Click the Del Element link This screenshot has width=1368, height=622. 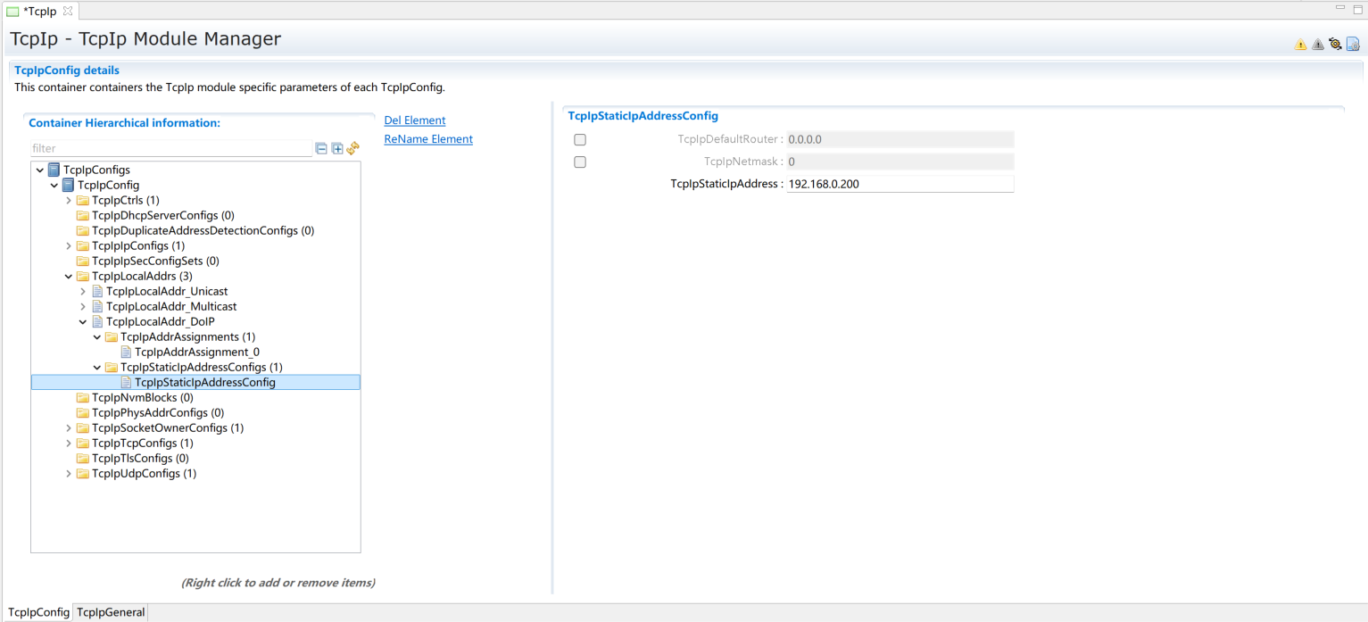pos(414,120)
